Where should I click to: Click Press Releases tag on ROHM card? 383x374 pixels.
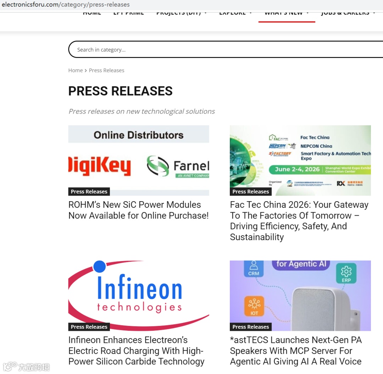coord(89,192)
